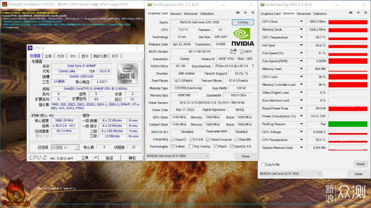Open the GPU Load sensor dropdown
Viewport: 371px width, 208px height.
[301, 77]
